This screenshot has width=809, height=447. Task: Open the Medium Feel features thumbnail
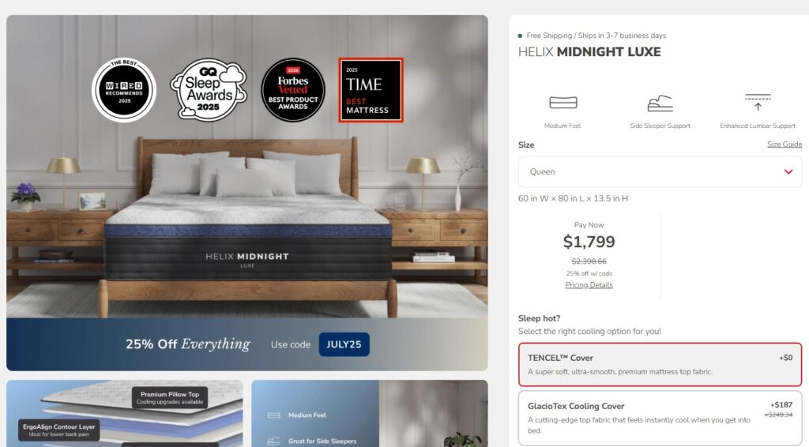point(370,414)
